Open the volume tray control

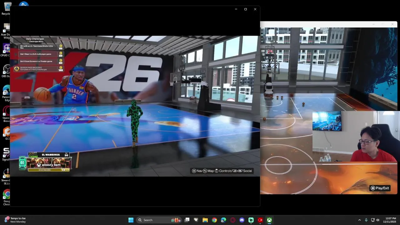(x=378, y=220)
